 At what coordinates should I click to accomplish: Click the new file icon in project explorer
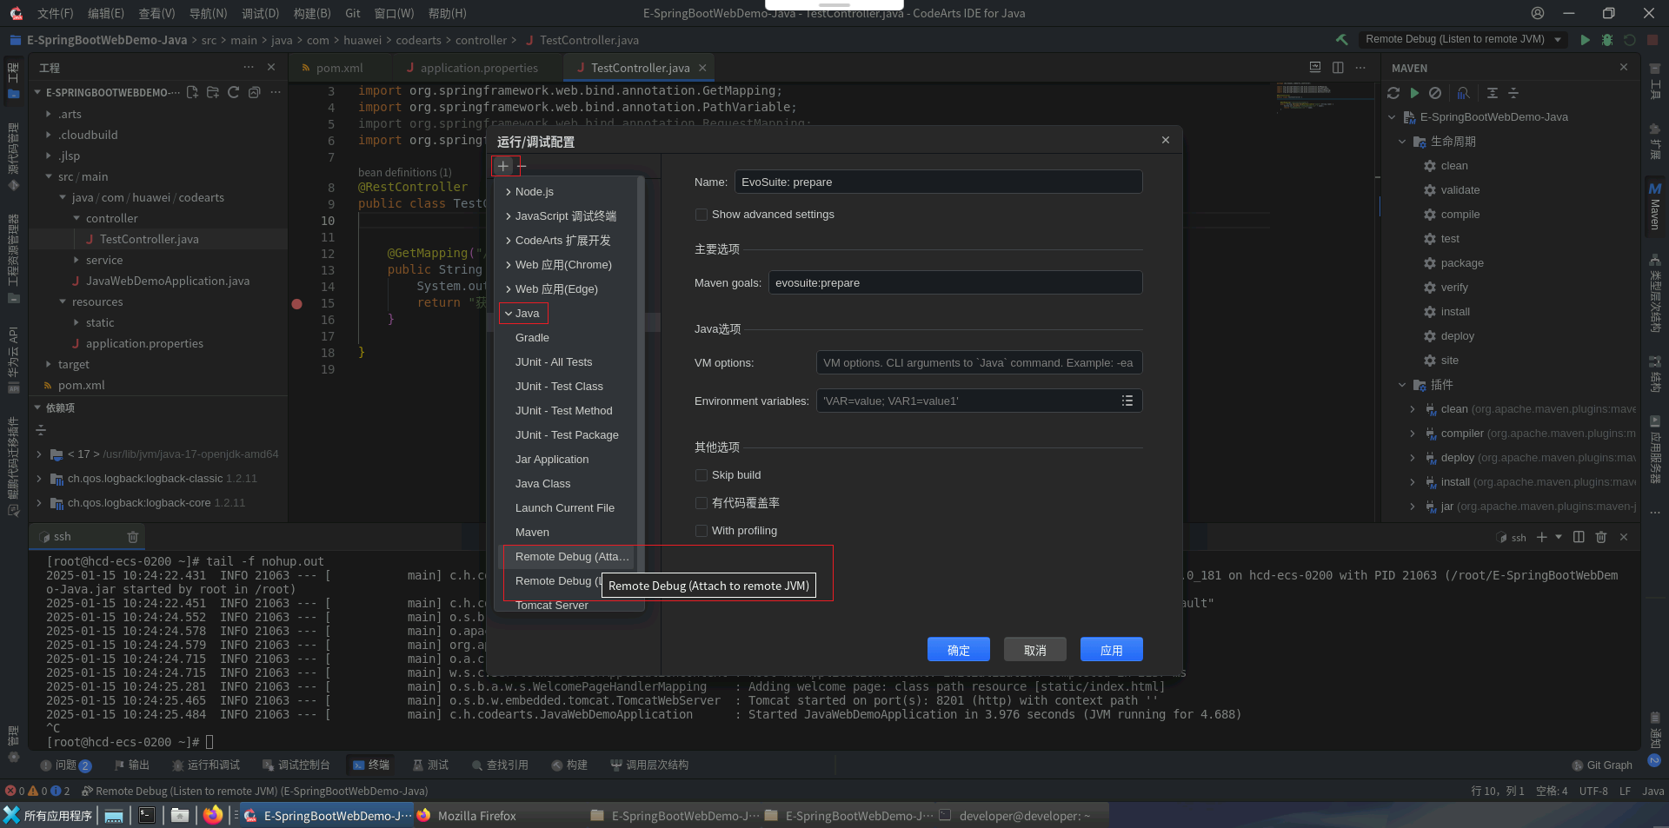[x=192, y=92]
